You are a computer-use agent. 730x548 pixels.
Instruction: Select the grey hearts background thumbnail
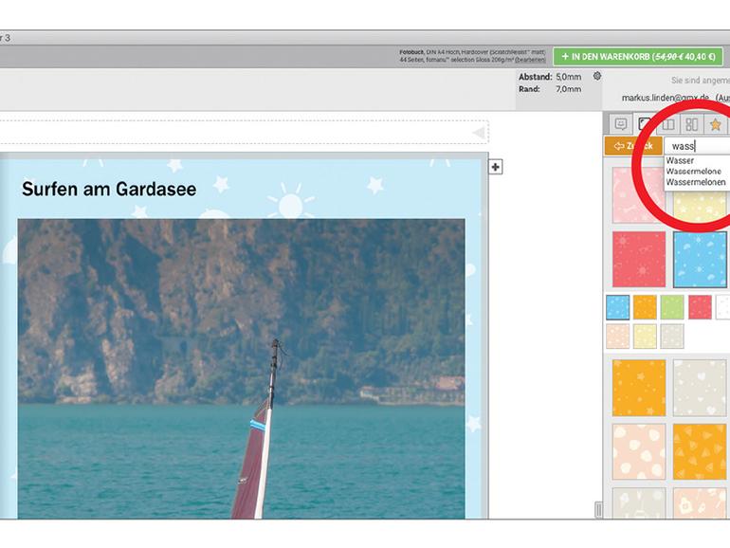(700, 388)
